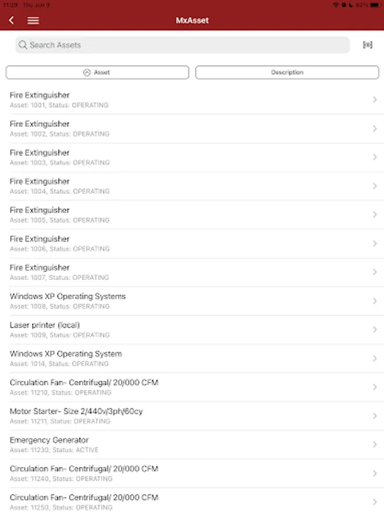Select Circulation Fan asset 11210
The image size is (384, 513).
pos(171,387)
